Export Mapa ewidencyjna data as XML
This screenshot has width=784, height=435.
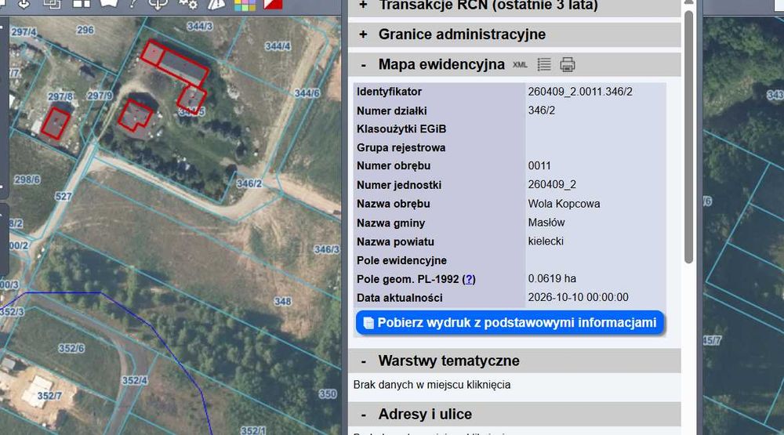point(520,65)
